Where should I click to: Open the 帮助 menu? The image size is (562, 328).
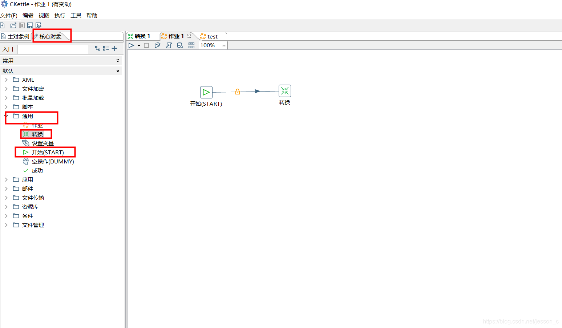click(x=92, y=16)
